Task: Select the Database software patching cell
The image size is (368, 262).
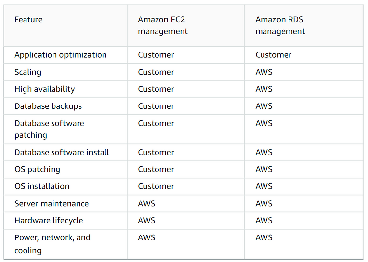Action: 49,129
